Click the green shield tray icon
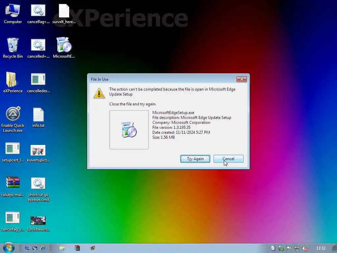Image resolution: width=337 pixels, height=253 pixels. 281,249
